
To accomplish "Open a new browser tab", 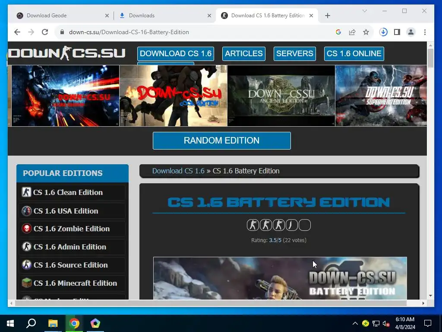I will click(x=327, y=16).
